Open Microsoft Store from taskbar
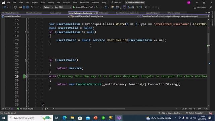 click(80, 118)
